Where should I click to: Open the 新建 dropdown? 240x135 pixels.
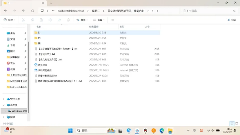[9, 20]
